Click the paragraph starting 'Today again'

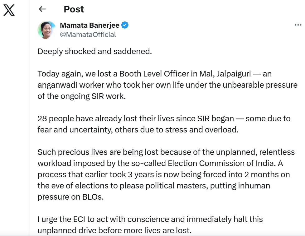coord(167,85)
